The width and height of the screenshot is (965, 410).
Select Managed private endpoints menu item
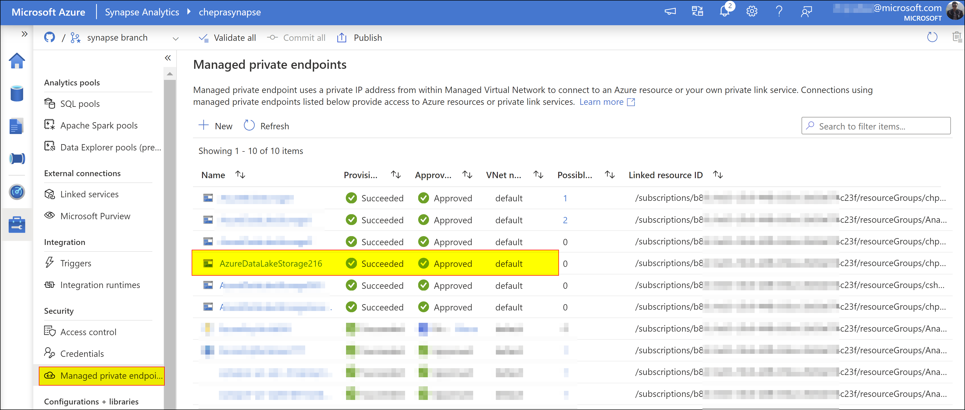click(x=102, y=375)
